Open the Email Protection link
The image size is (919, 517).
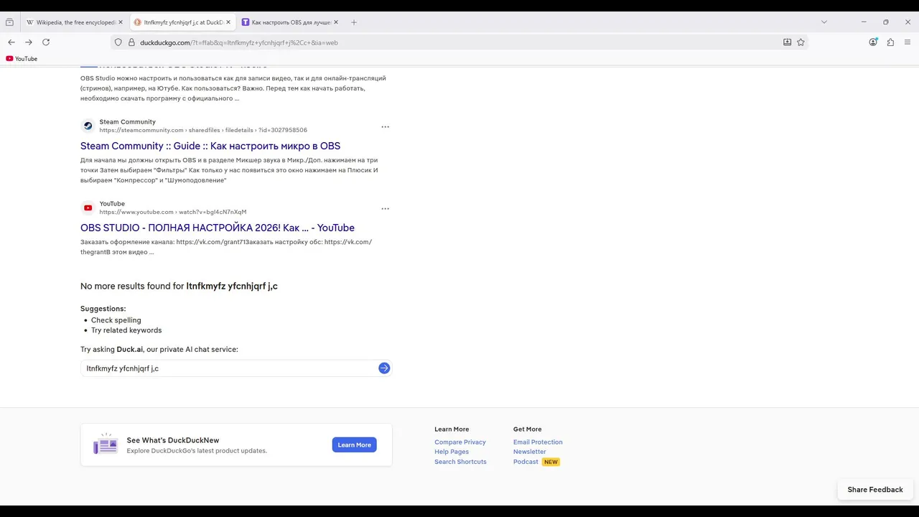click(538, 442)
